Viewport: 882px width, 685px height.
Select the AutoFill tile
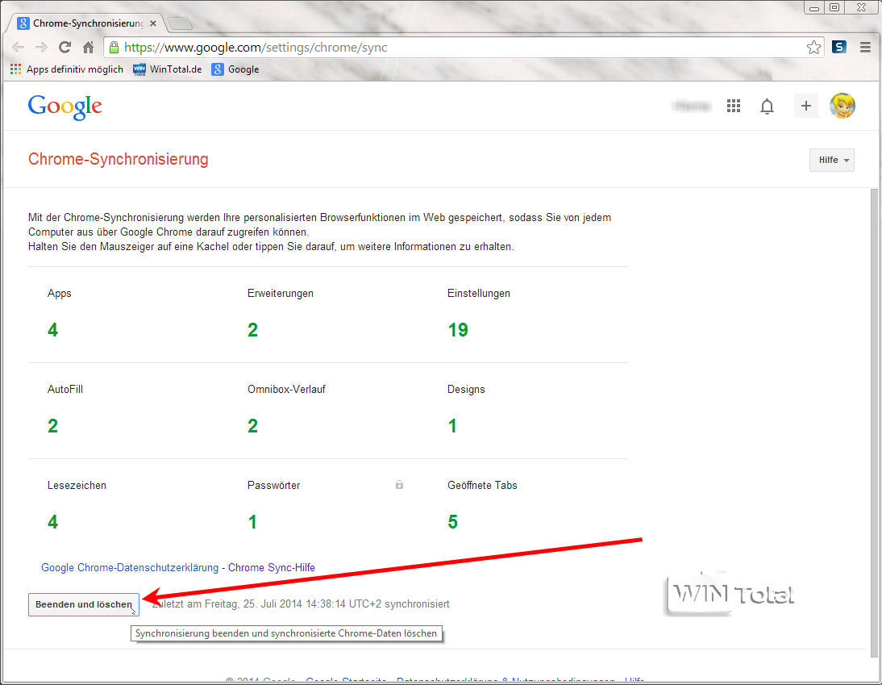pos(127,411)
